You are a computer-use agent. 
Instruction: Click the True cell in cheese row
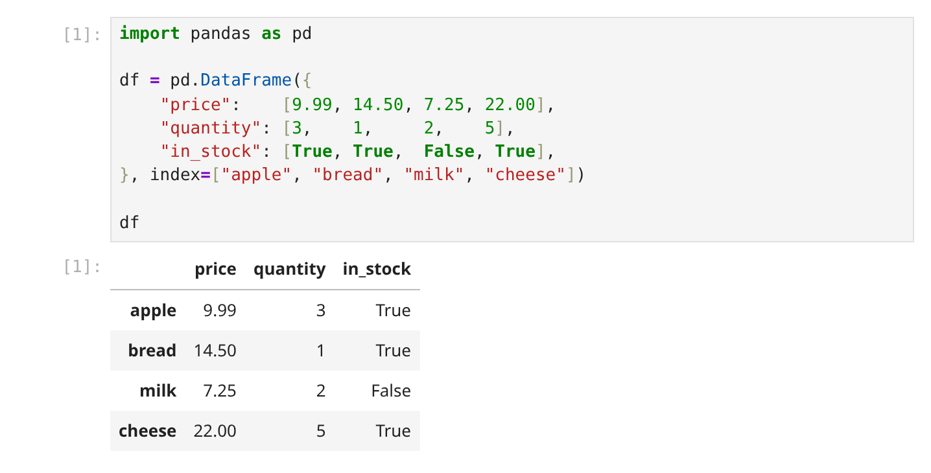point(393,431)
